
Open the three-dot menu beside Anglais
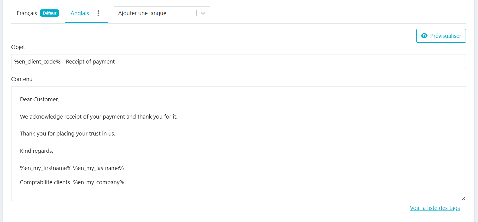click(x=98, y=13)
